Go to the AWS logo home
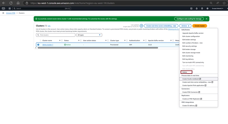 3,9
